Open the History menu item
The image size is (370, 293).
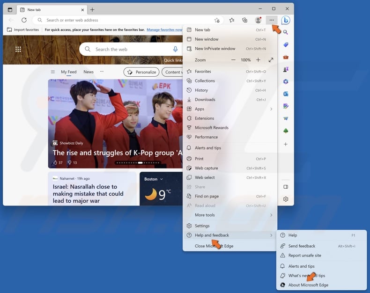[230, 90]
